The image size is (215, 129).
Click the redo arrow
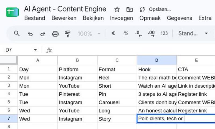point(43,34)
